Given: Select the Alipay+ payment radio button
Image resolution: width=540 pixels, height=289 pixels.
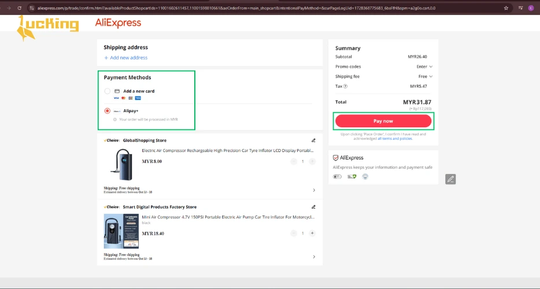Looking at the screenshot, I should (x=108, y=111).
